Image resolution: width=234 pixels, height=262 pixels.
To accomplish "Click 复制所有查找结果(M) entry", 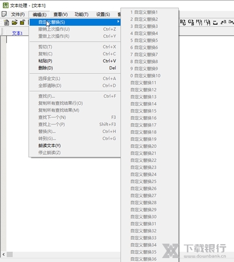I will (75, 110).
